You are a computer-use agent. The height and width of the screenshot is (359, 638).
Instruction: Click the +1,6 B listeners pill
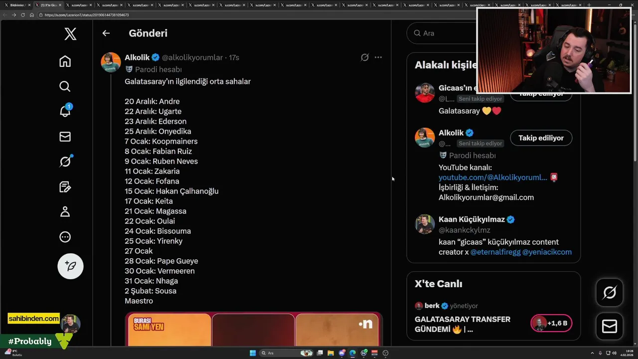[x=551, y=323]
